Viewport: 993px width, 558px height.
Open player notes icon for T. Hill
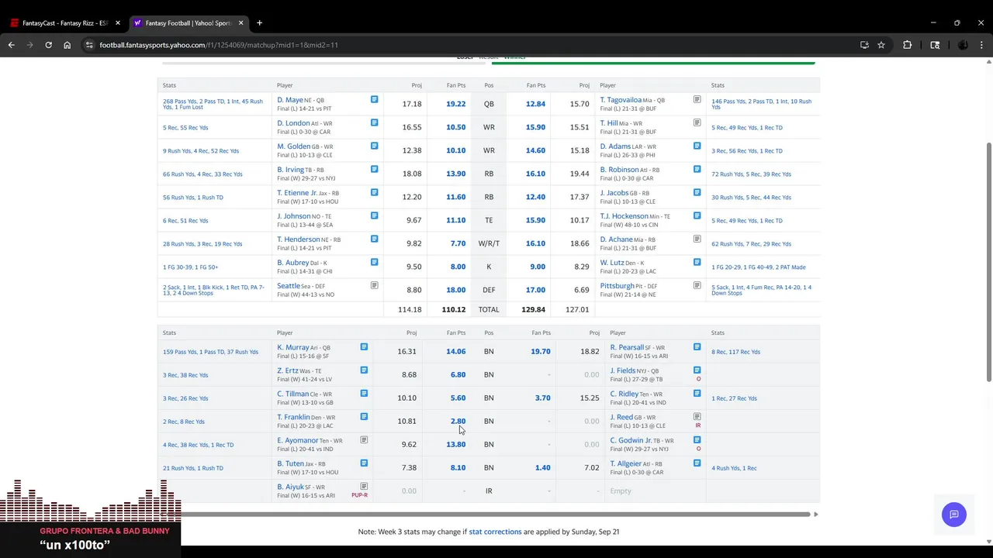(697, 122)
